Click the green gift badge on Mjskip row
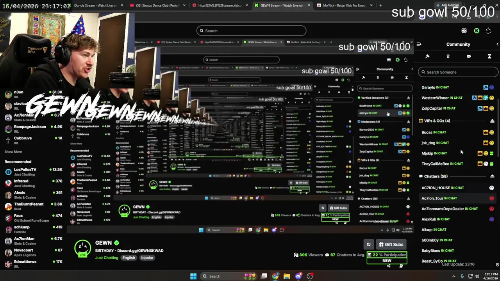 492,153
